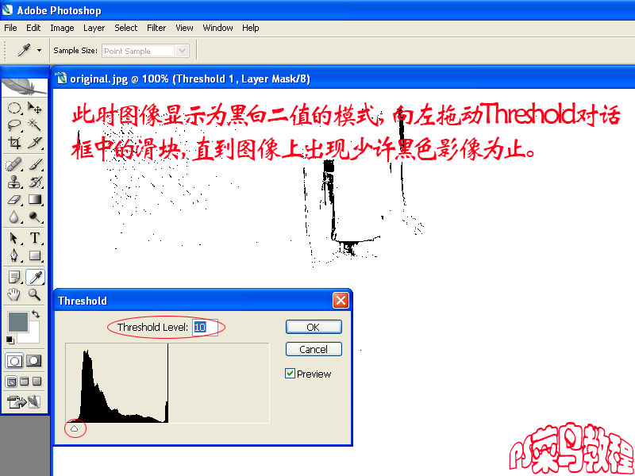Switch to Standard Mode editing
Screen dimensions: 635x476
pos(14,360)
